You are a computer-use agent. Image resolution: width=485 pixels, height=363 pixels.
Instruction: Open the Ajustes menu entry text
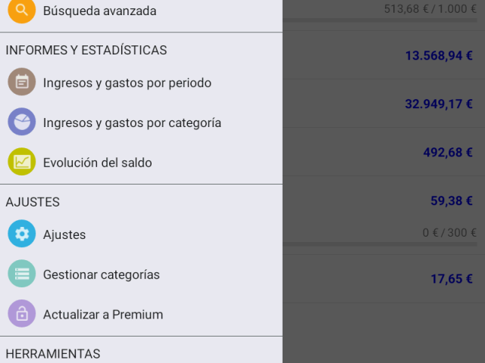(x=64, y=235)
